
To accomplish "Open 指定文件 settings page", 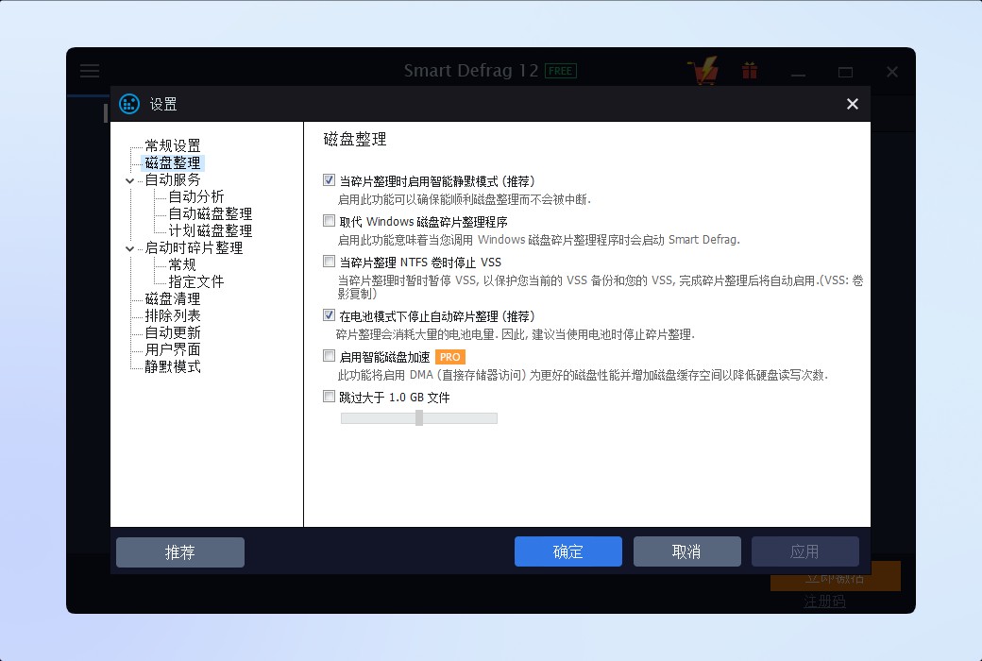I will [x=196, y=282].
